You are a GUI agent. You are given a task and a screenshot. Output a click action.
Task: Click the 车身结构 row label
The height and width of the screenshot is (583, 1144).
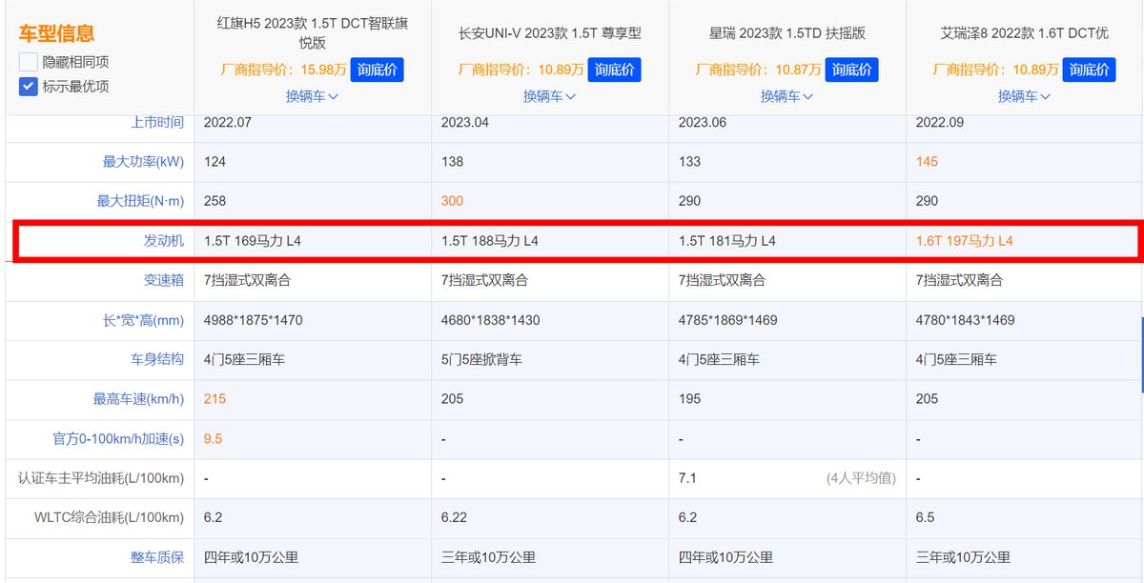point(157,360)
